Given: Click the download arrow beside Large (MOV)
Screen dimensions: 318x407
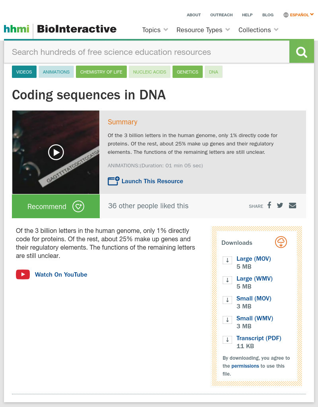Looking at the screenshot, I should tap(227, 260).
